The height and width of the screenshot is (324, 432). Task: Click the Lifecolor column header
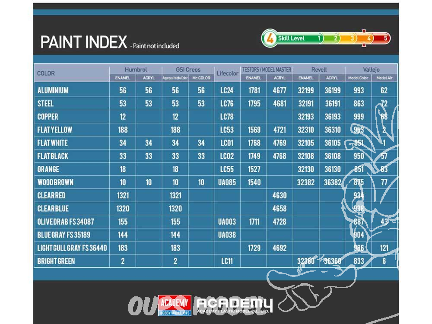coord(227,73)
